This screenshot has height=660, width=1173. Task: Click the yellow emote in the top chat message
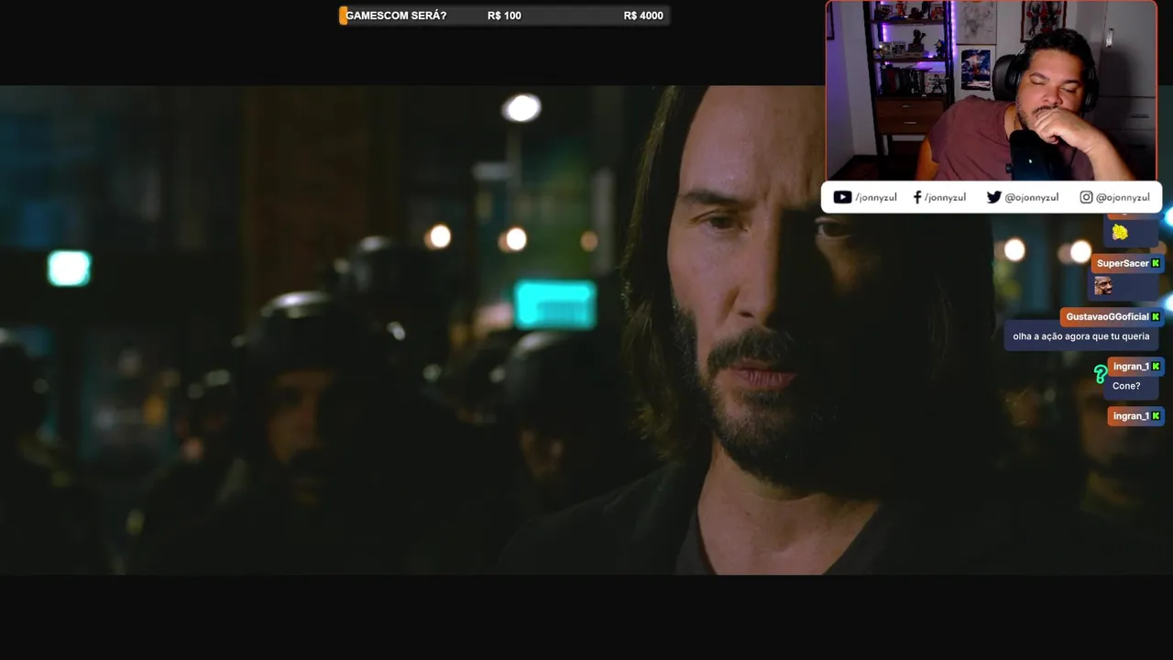(1120, 232)
